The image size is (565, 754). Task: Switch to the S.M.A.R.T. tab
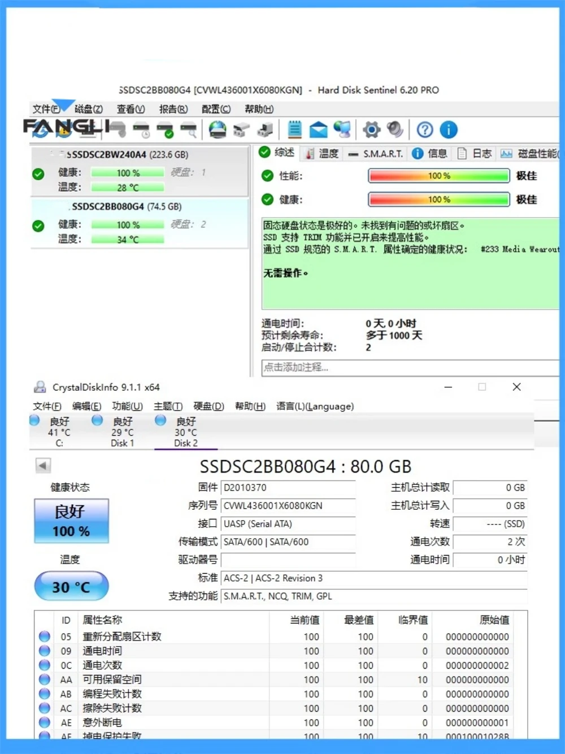point(376,153)
